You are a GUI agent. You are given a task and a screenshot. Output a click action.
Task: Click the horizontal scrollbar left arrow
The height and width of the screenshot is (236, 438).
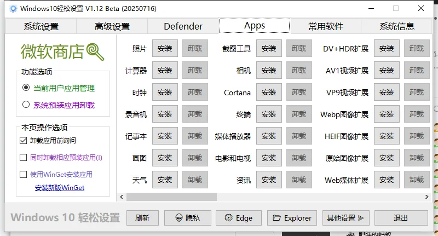pos(122,197)
